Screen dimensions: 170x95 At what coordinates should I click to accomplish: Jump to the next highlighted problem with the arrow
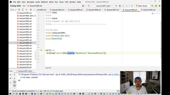pyautogui.click(x=160, y=13)
